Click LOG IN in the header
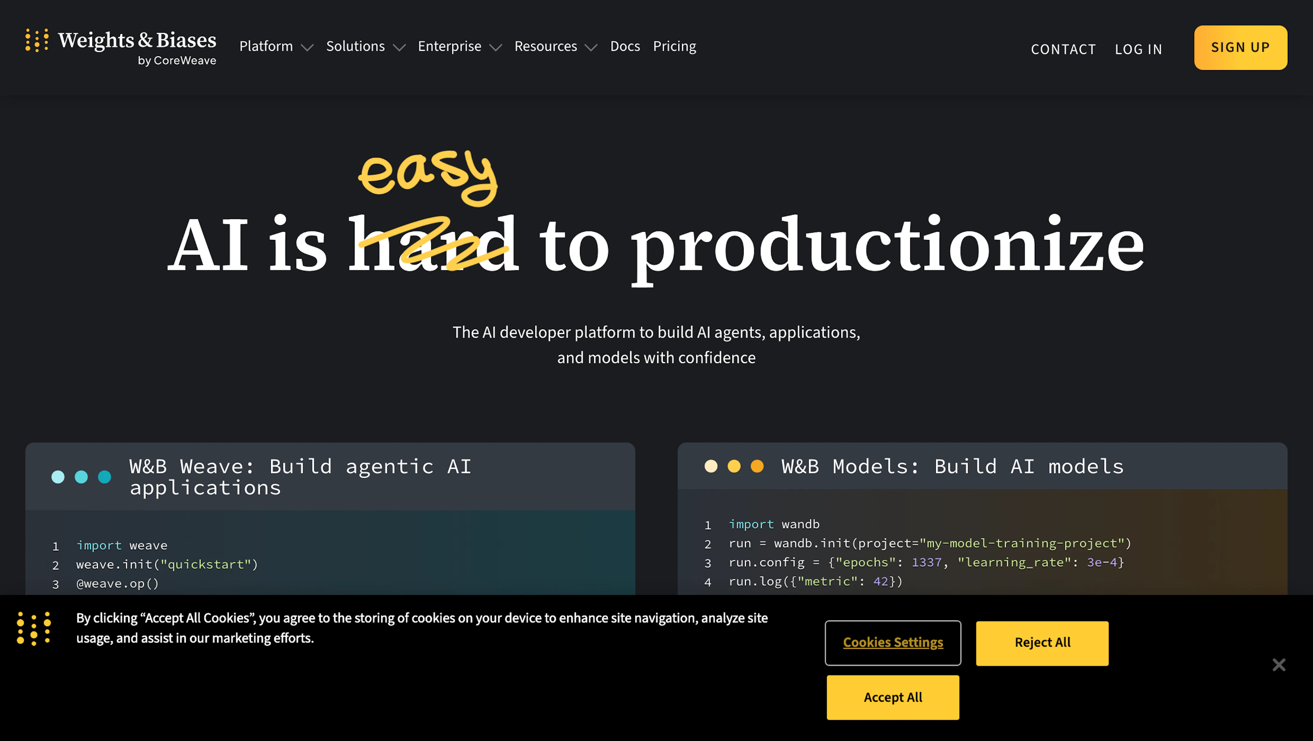 [1138, 50]
